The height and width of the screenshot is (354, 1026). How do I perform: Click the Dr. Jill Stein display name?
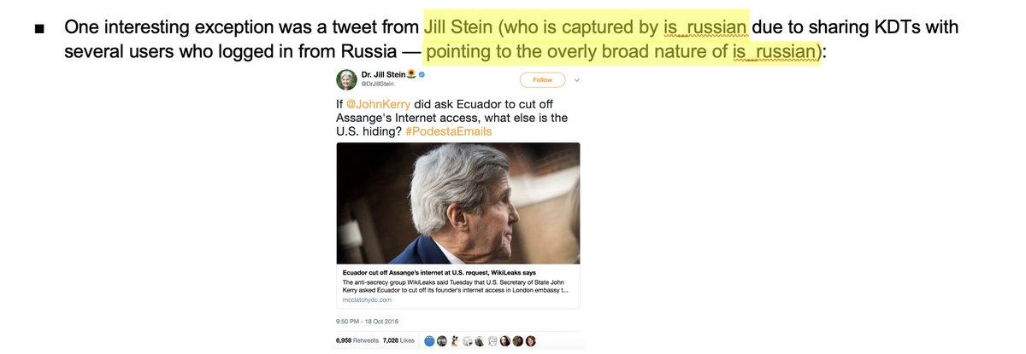(383, 75)
